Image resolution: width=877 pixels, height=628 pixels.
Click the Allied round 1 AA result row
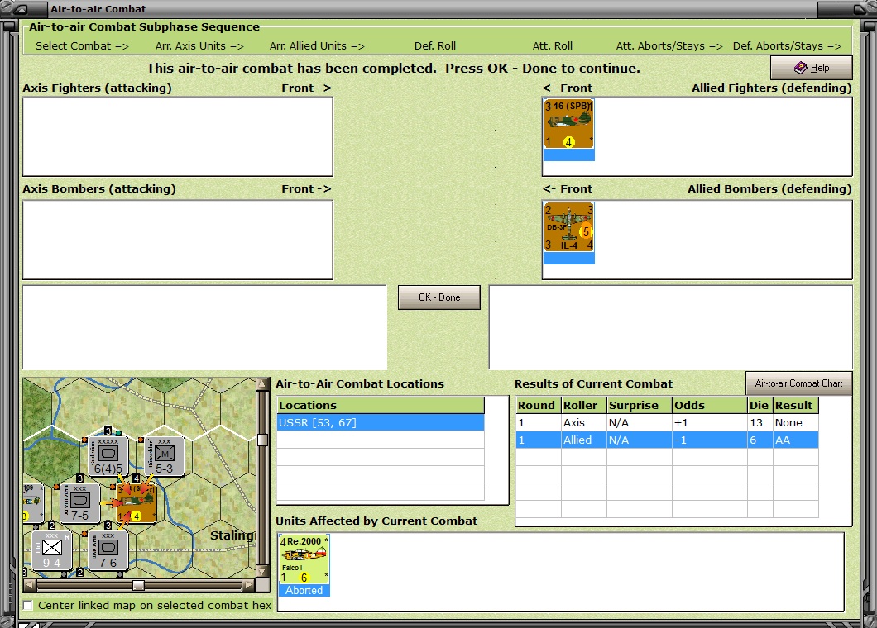[x=667, y=440]
